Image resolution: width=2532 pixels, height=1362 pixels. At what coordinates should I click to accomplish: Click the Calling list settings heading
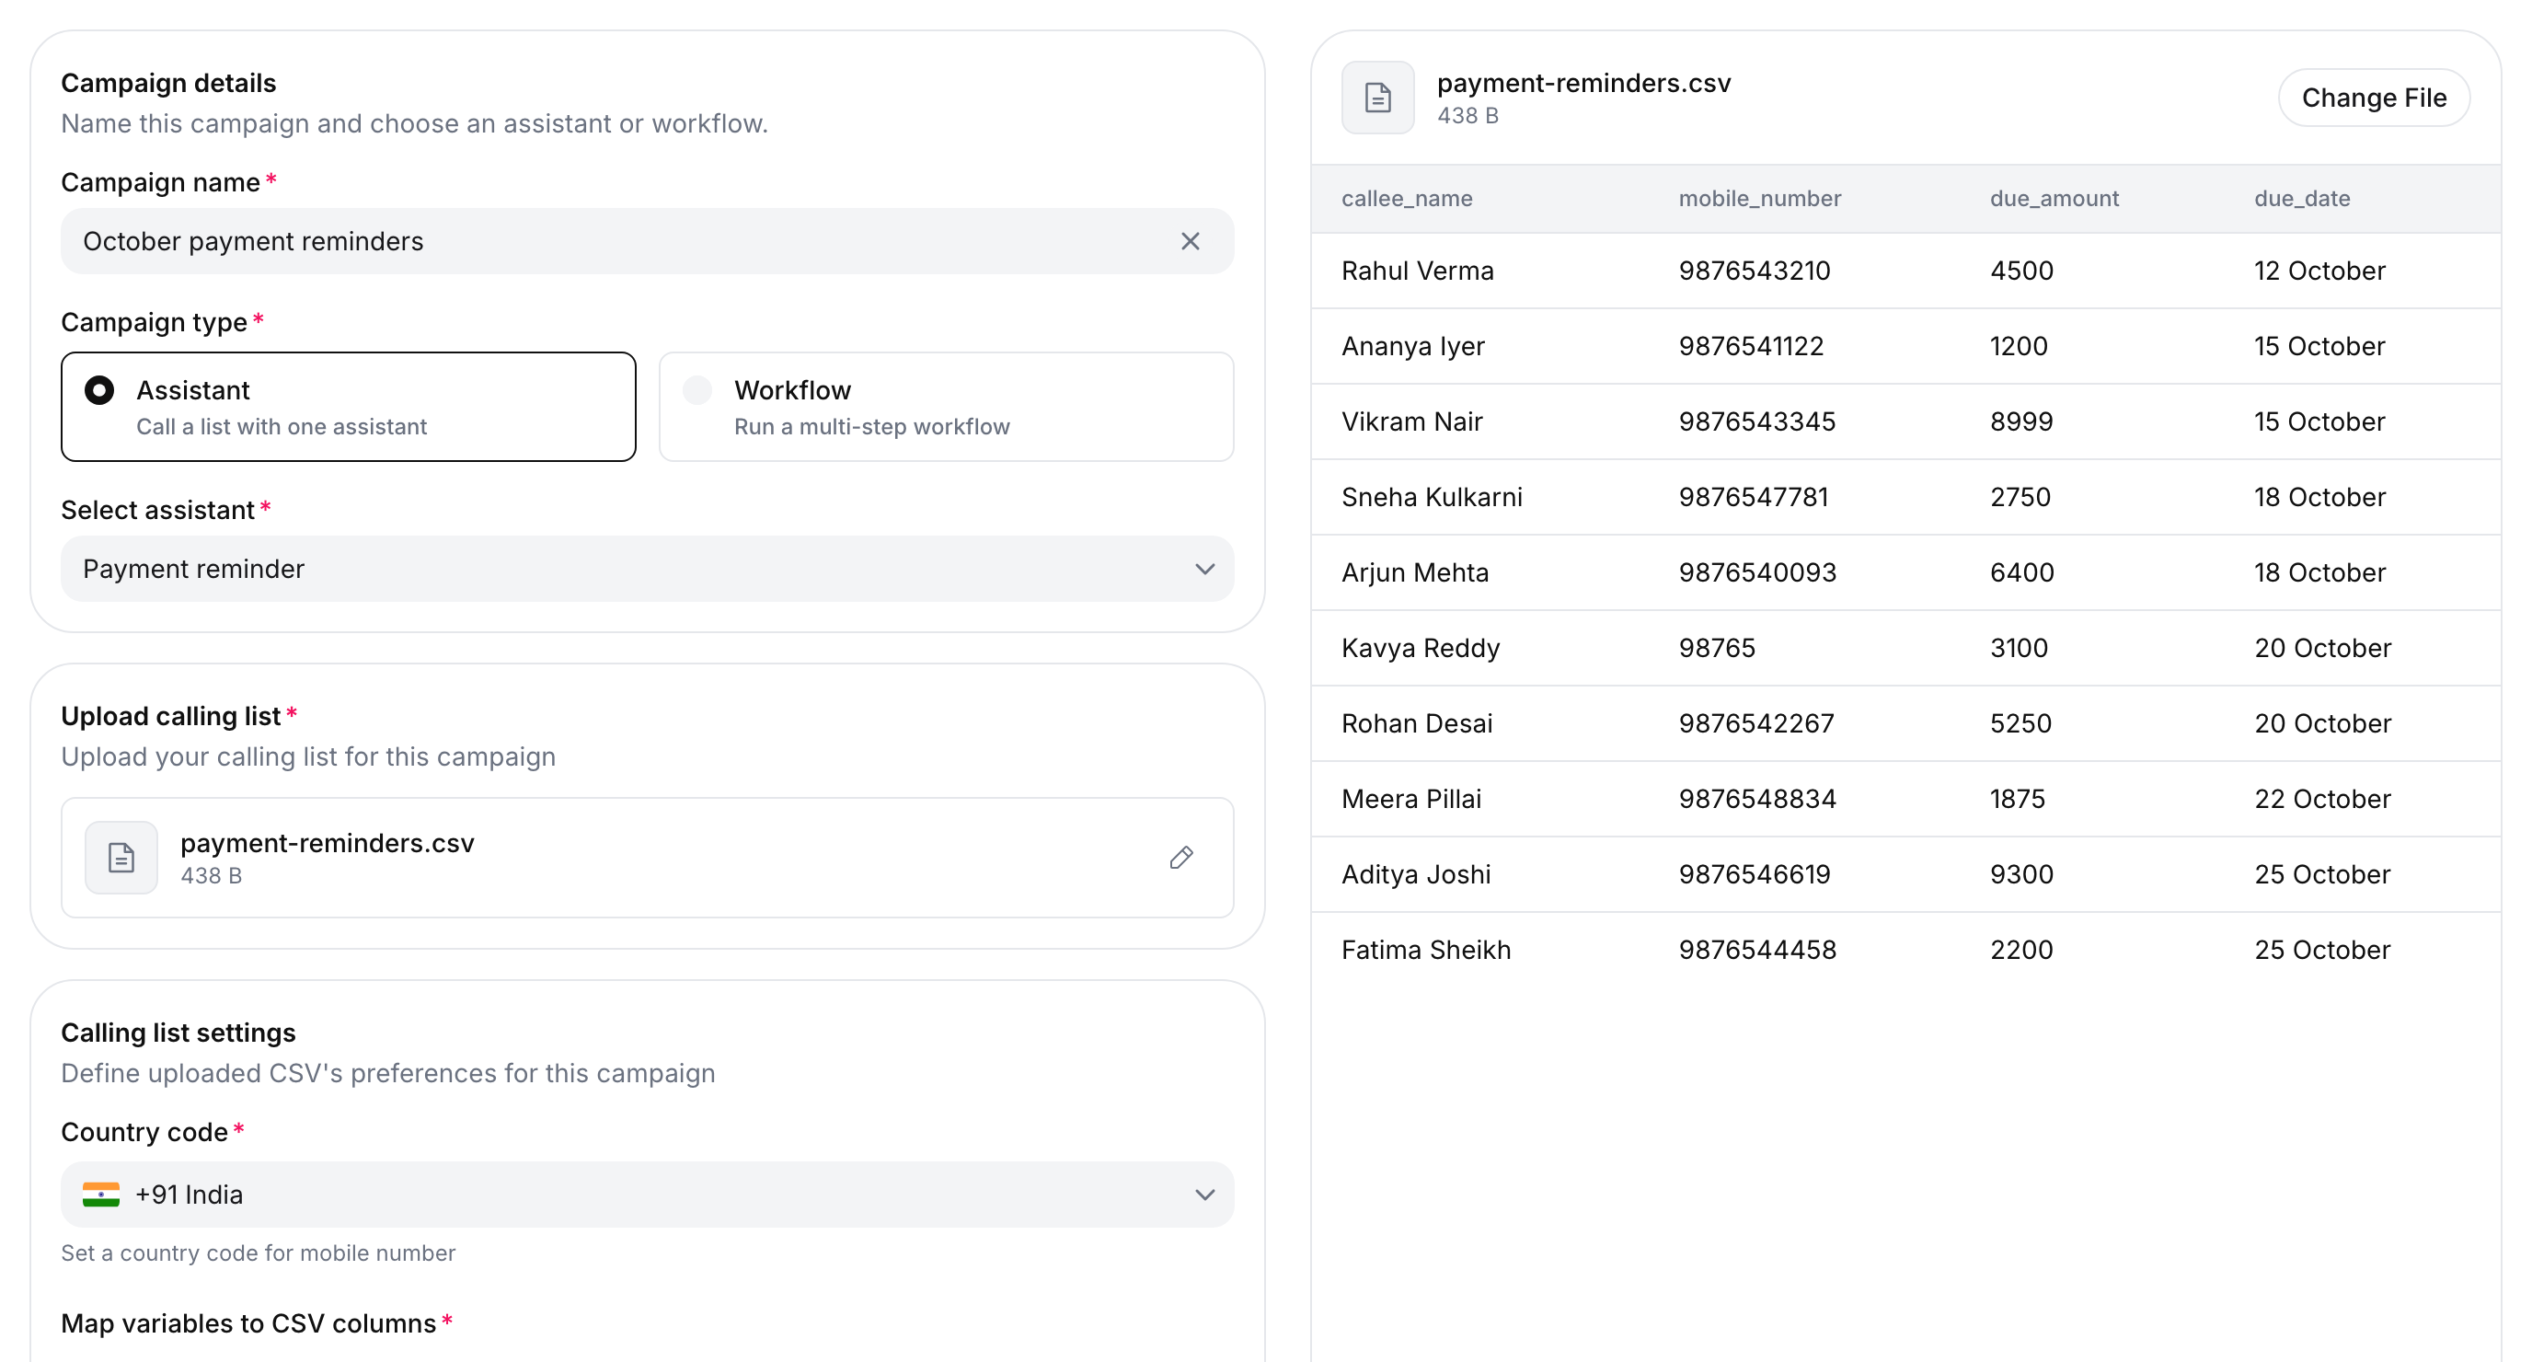click(178, 1033)
